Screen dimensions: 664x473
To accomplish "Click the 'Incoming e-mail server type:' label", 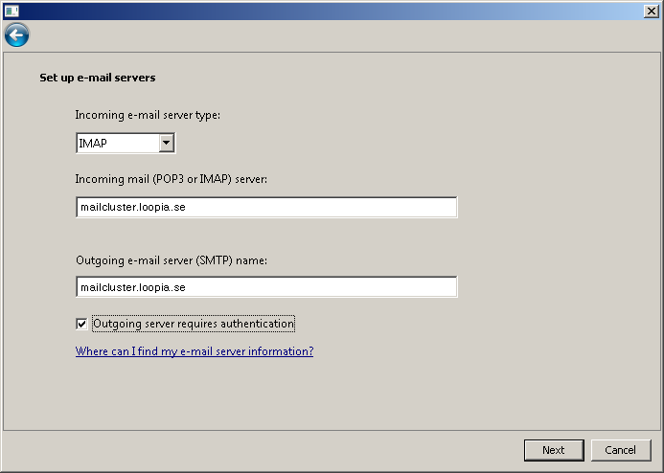I will coord(148,115).
